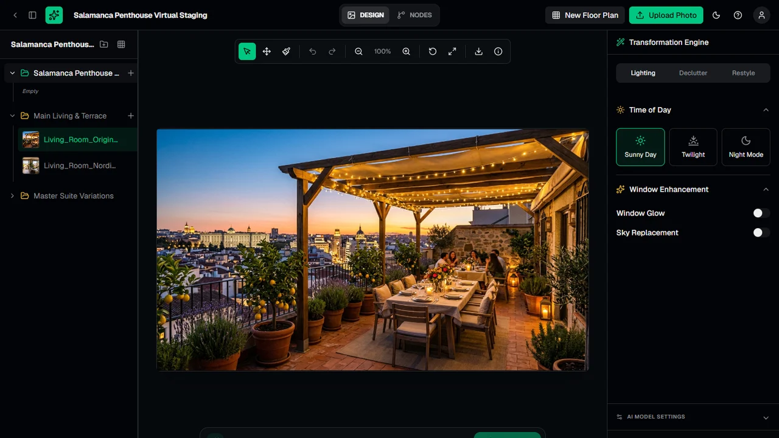This screenshot has height=438, width=779.
Task: Click the redo arrow
Action: click(x=332, y=52)
